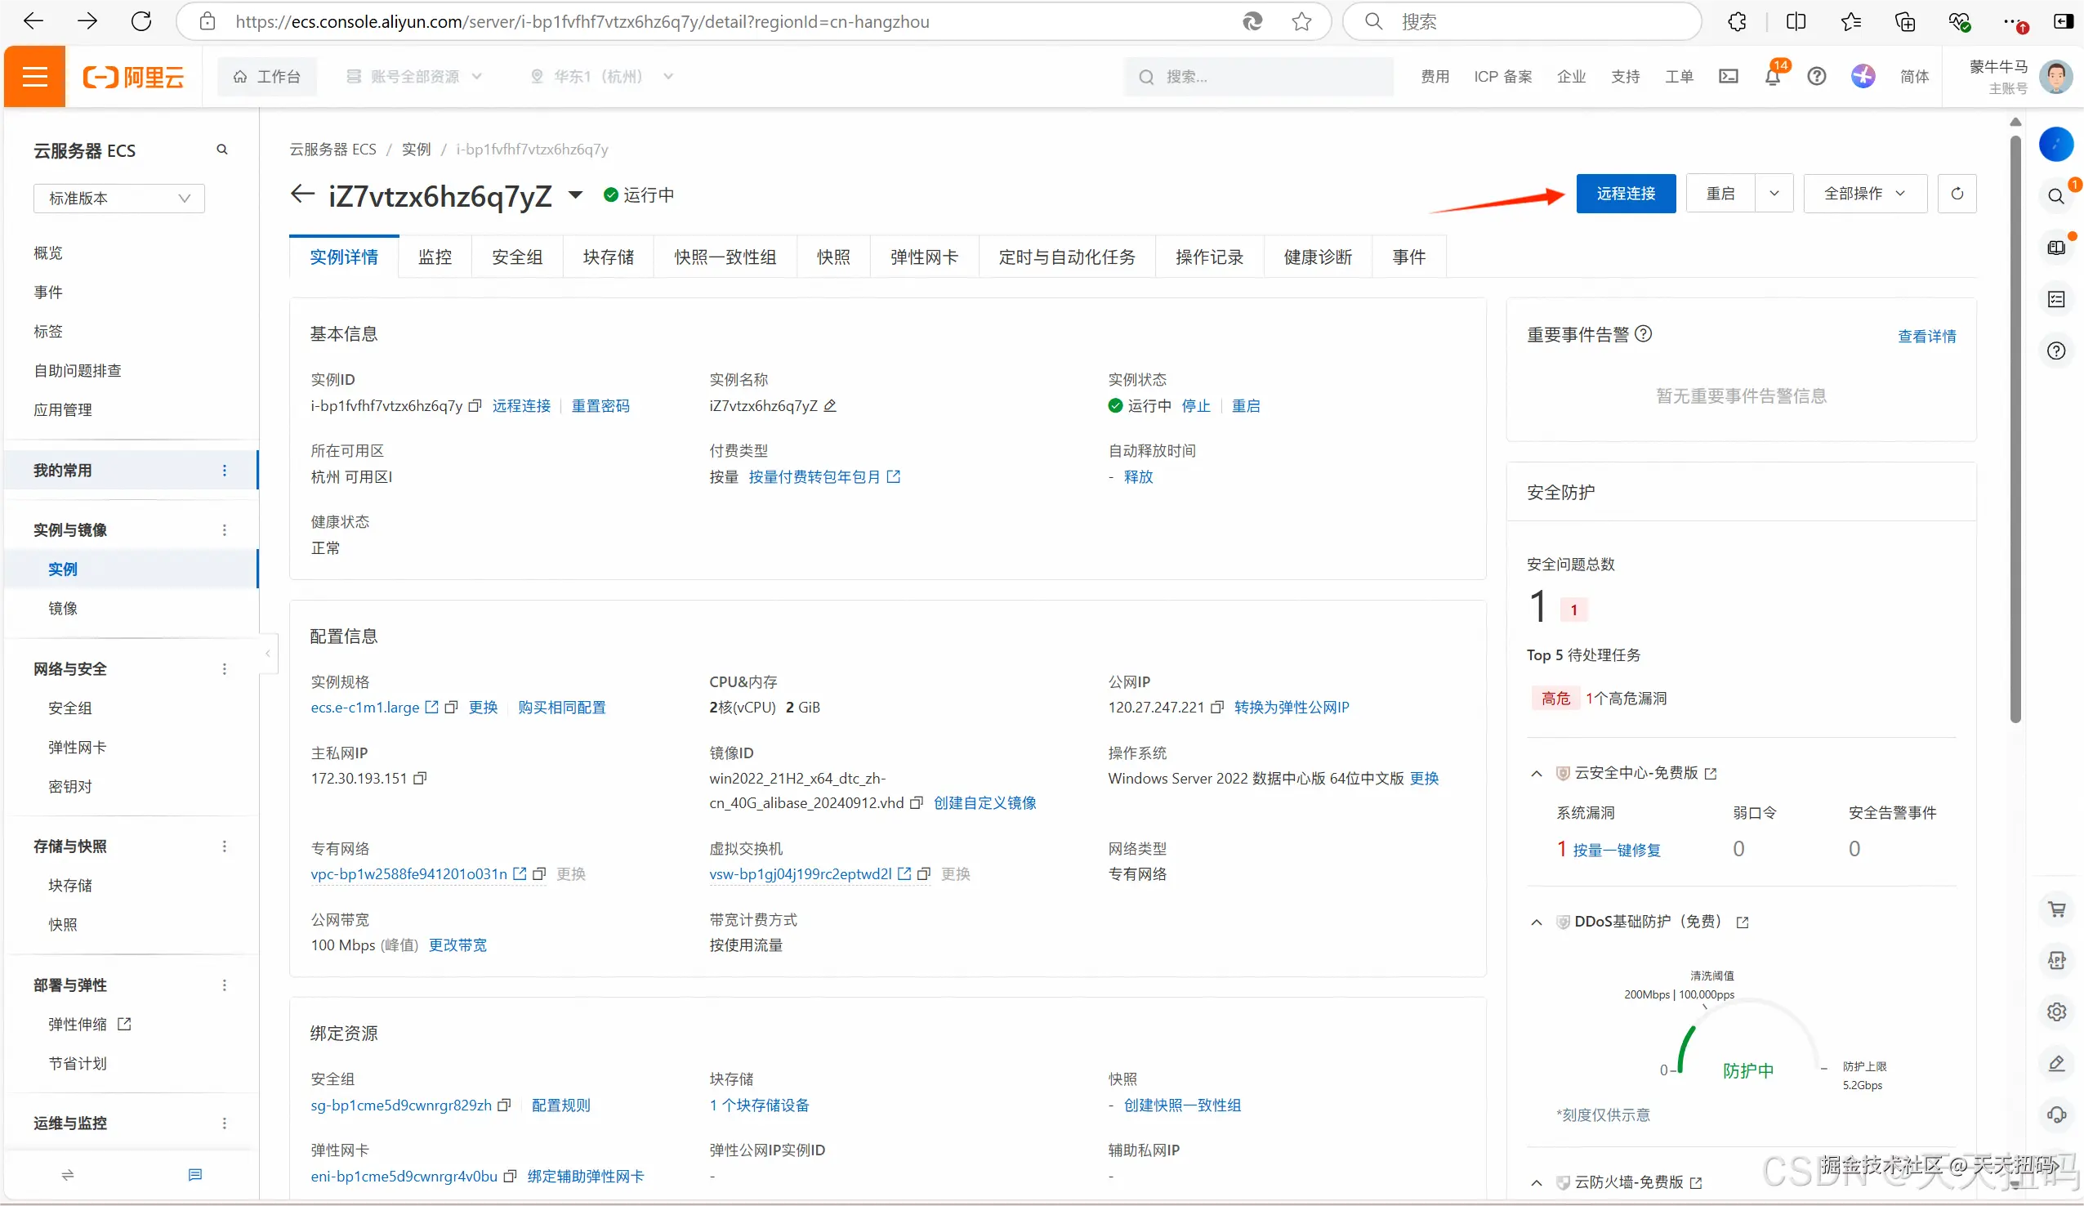Click inside the top 搜索 console search field

pos(1257,77)
